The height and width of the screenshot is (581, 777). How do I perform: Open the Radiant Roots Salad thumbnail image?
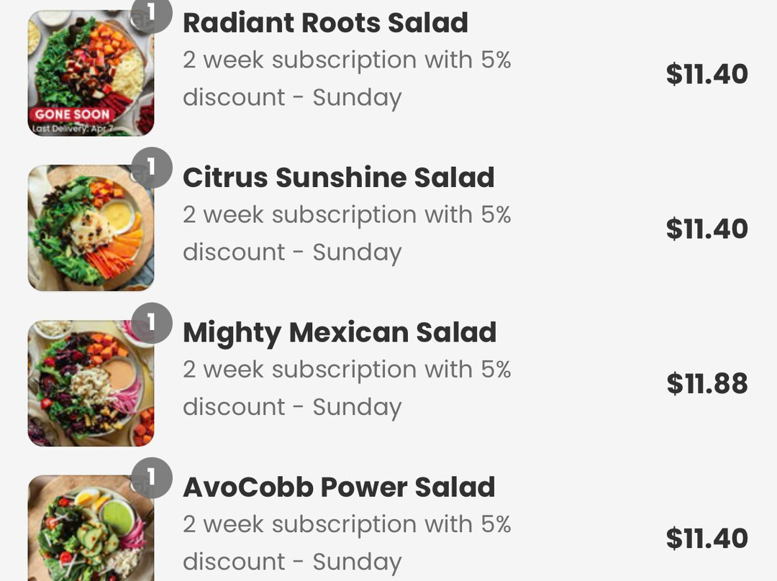pyautogui.click(x=91, y=73)
